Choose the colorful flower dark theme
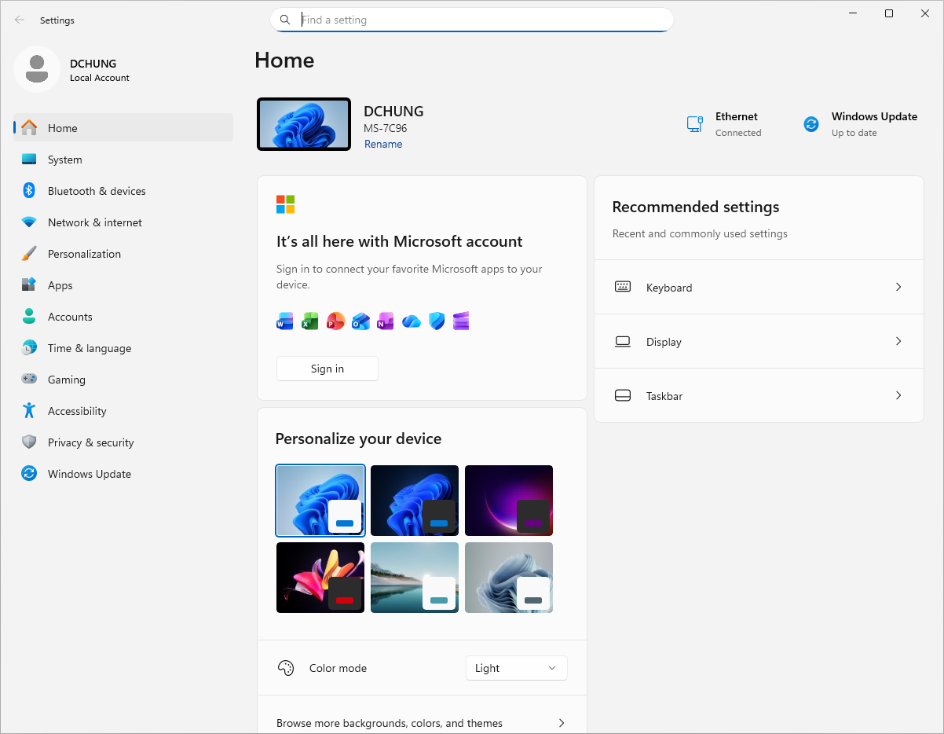The image size is (944, 734). point(320,578)
